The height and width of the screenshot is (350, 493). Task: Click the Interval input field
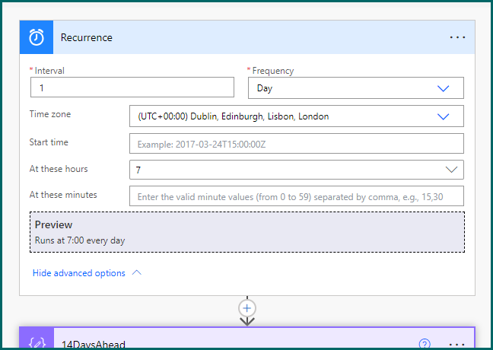(132, 87)
